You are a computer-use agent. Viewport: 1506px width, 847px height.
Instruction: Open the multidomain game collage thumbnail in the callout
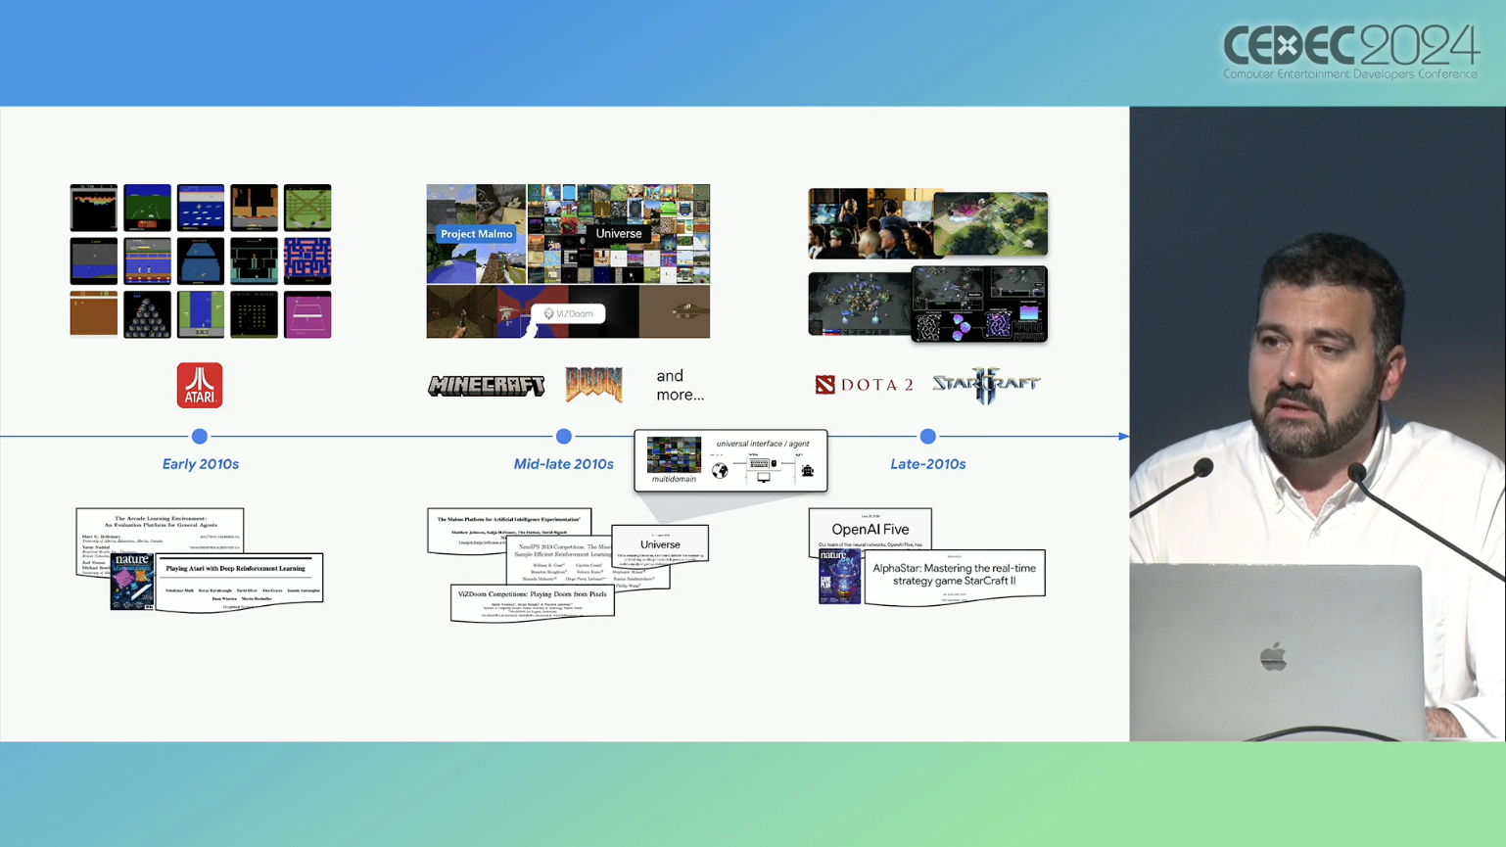(674, 454)
